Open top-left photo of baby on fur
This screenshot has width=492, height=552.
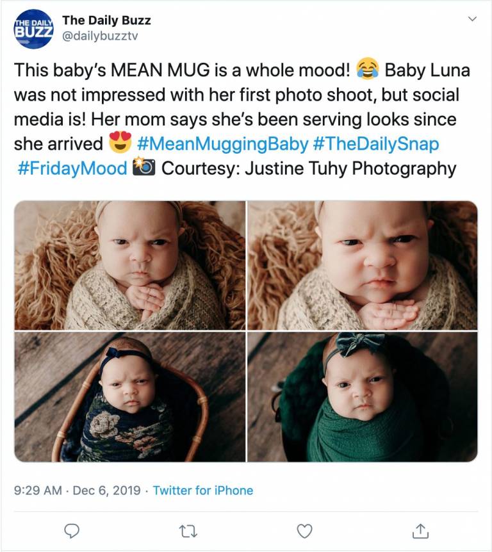129,265
